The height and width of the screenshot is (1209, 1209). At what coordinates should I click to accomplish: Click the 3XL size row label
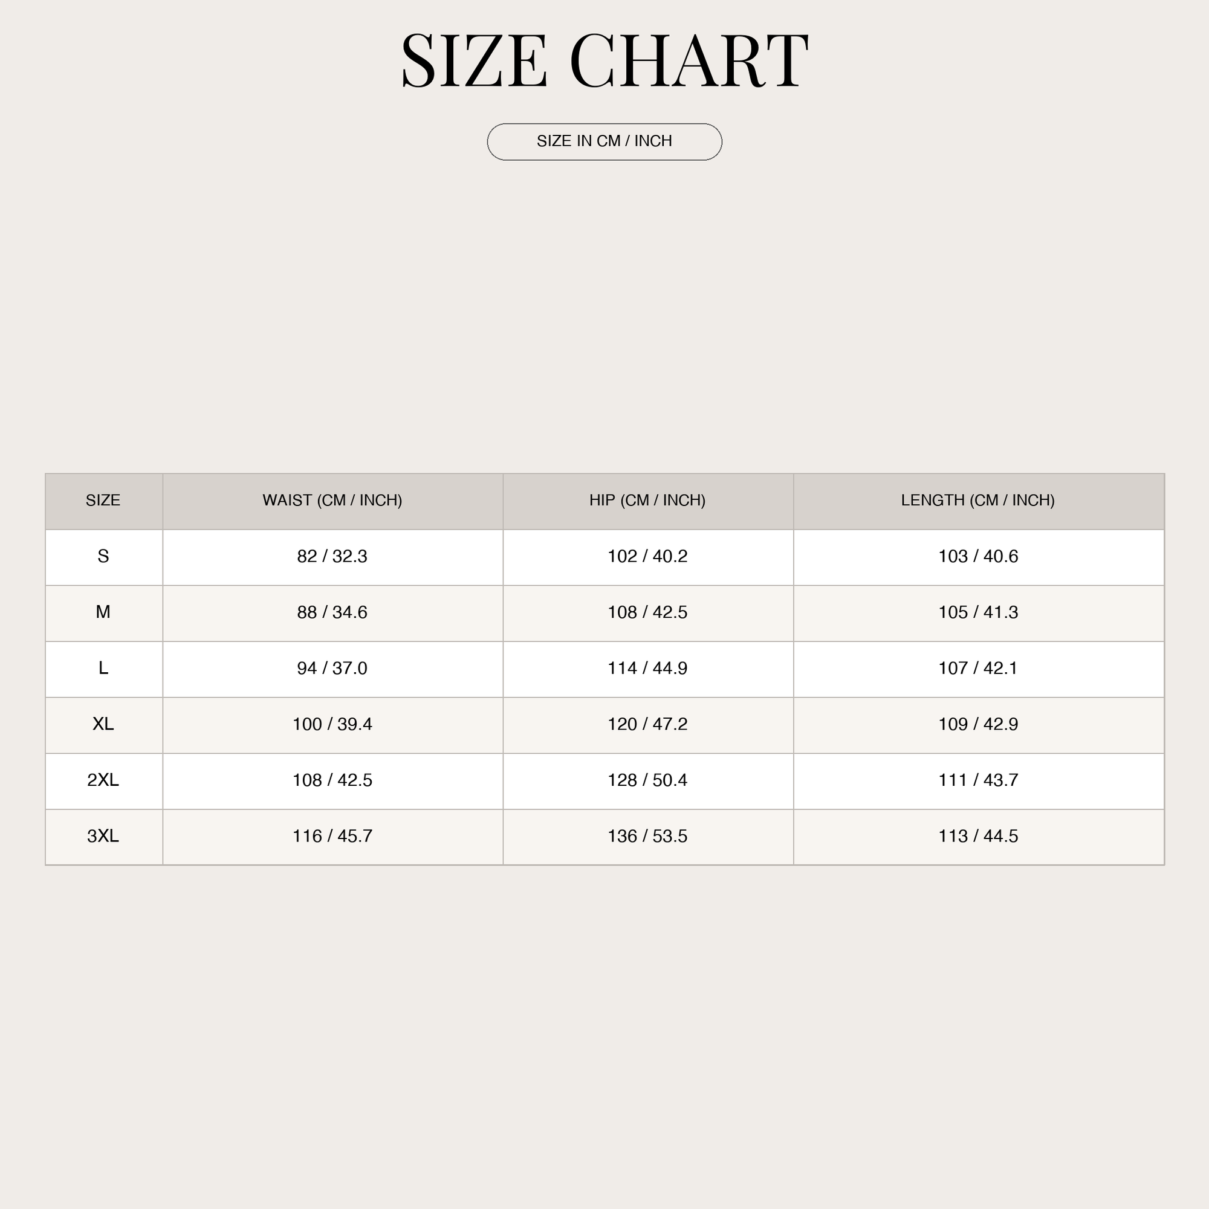tap(103, 836)
